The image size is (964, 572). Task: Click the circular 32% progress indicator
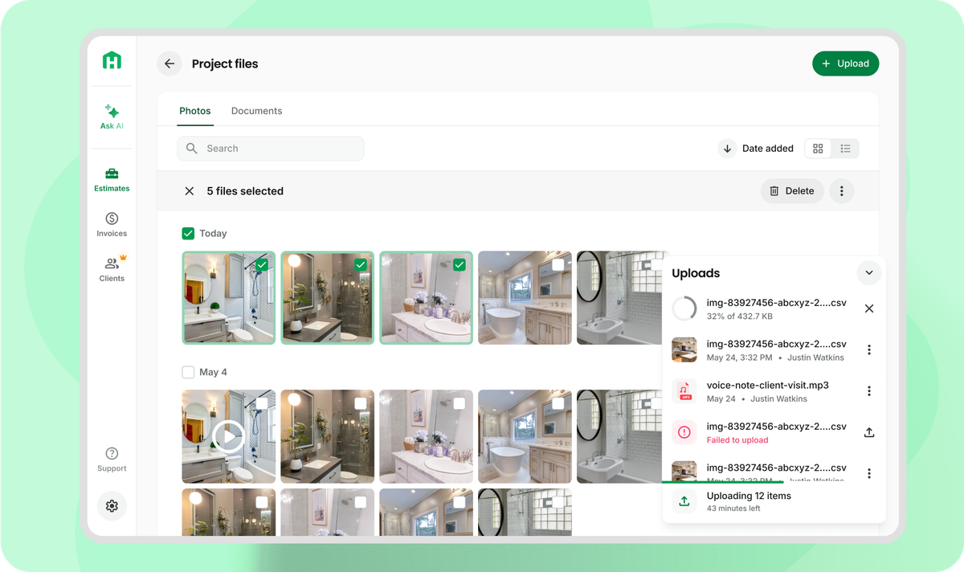point(684,308)
